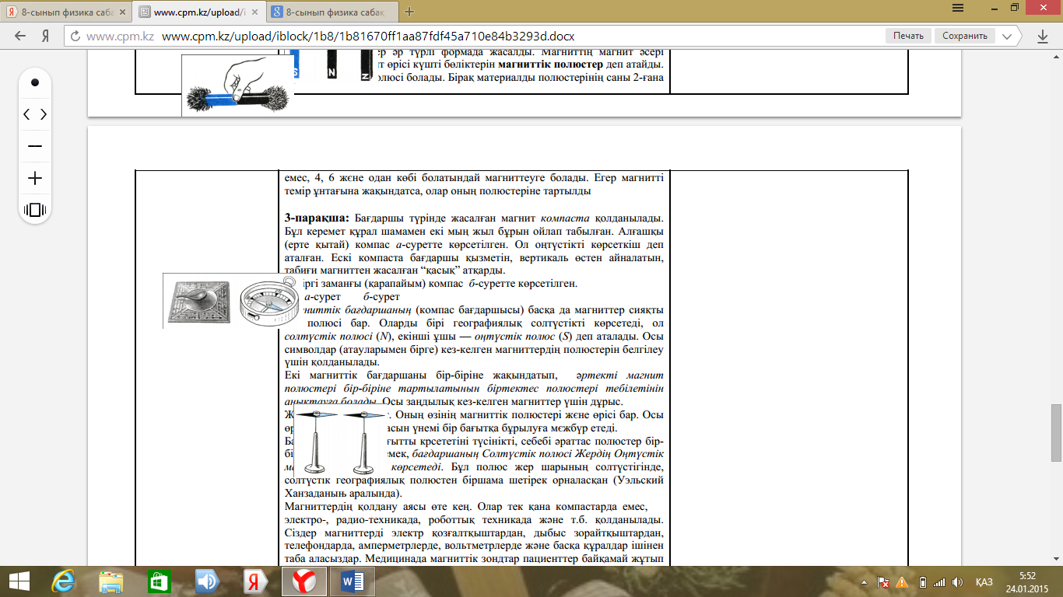Viewport: 1063px width, 597px height.
Task: Go to next page using right chevron
Action: tap(44, 114)
